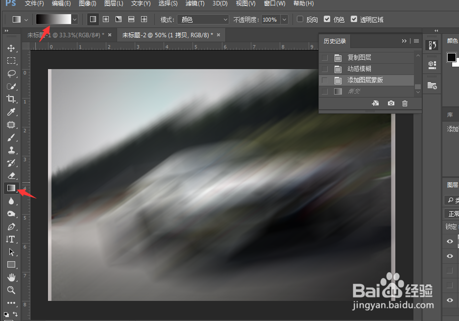Select the Path Selection tool

[x=11, y=252]
